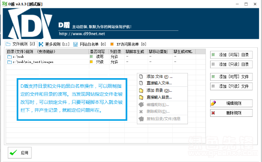262x162 pixels.
Task: Maximize the D盾 window
Action: click(246, 4)
